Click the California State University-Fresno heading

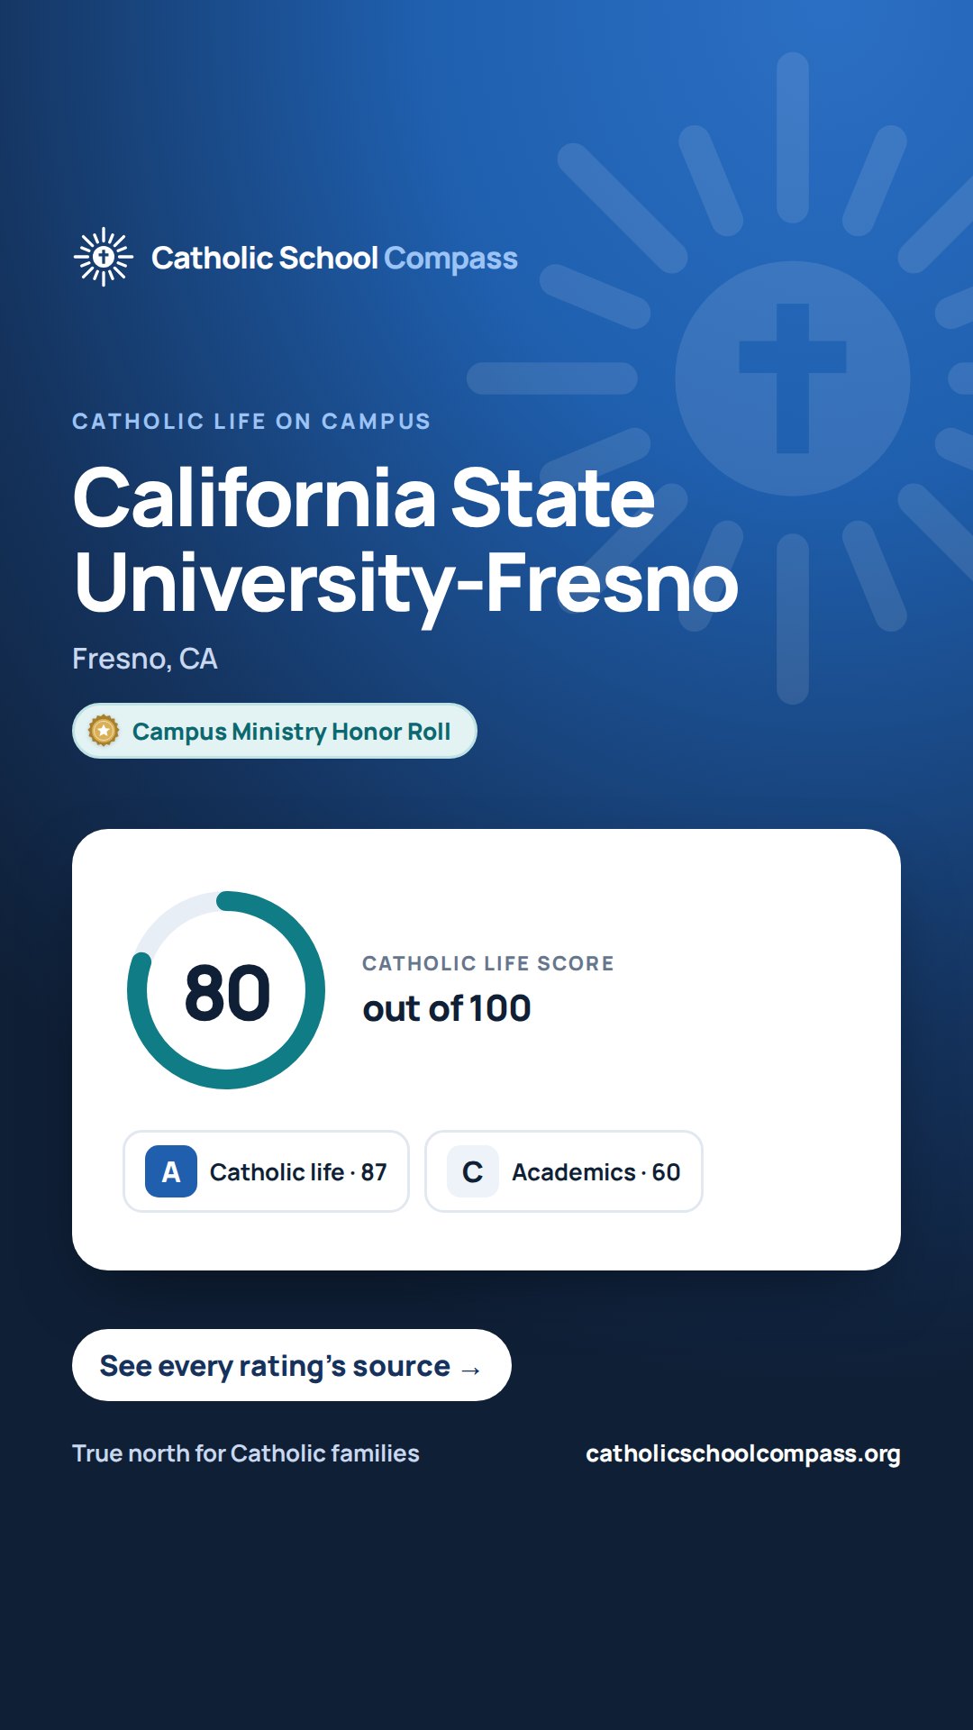tap(405, 540)
